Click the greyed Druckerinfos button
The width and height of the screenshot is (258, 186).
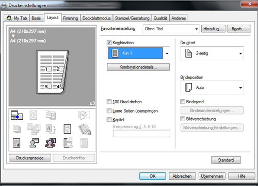coord(74,158)
